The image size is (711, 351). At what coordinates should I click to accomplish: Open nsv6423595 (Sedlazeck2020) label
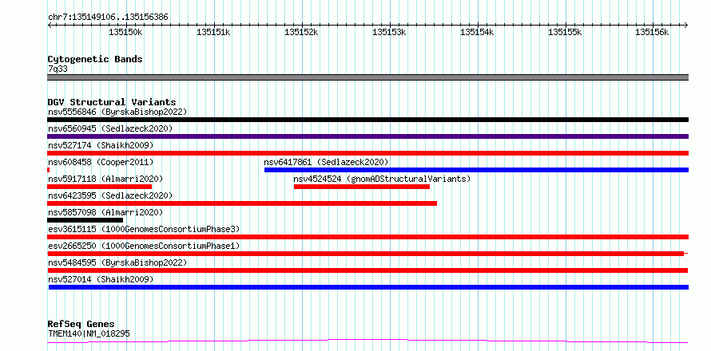pos(110,195)
